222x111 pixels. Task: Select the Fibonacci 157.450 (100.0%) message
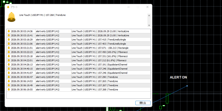pyautogui.click(x=100, y=52)
